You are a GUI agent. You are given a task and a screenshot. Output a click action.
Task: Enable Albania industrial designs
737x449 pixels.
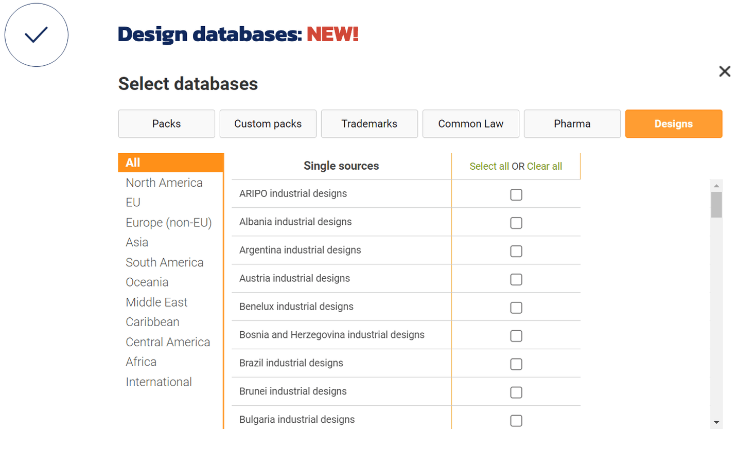516,223
